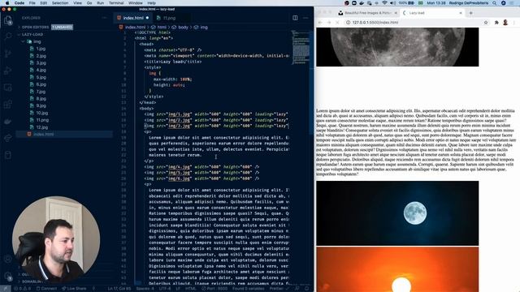Open the Terminal menu
The height and width of the screenshot is (292, 520).
click(x=116, y=3)
